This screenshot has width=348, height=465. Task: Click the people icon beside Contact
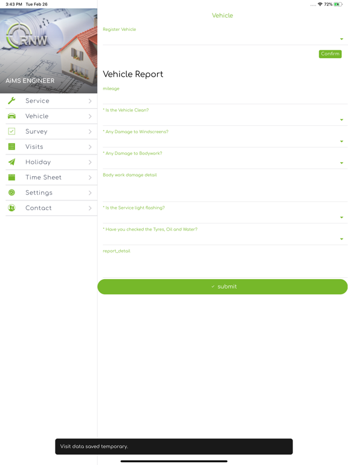[11, 208]
